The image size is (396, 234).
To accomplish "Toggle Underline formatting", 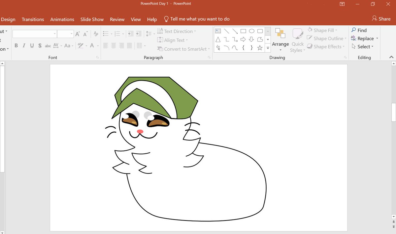I will pyautogui.click(x=32, y=46).
